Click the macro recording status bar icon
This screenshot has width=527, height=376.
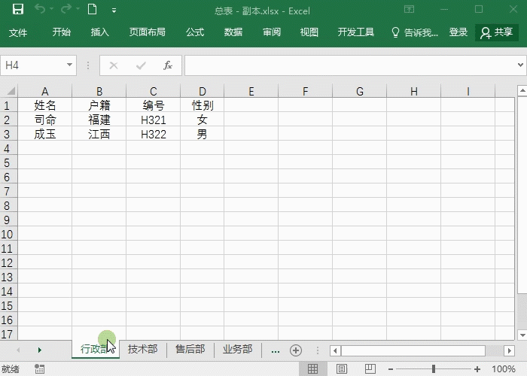pyautogui.click(x=39, y=369)
